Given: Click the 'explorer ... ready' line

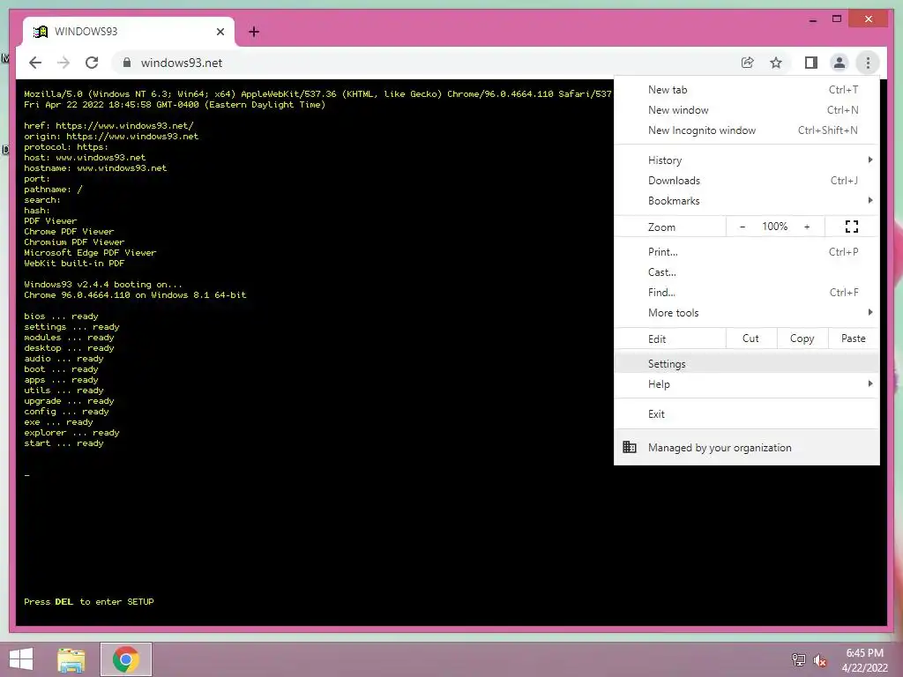Looking at the screenshot, I should coord(72,433).
